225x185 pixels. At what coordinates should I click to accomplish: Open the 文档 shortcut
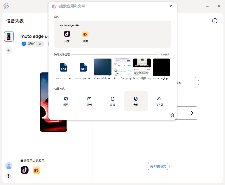pyautogui.click(x=113, y=101)
